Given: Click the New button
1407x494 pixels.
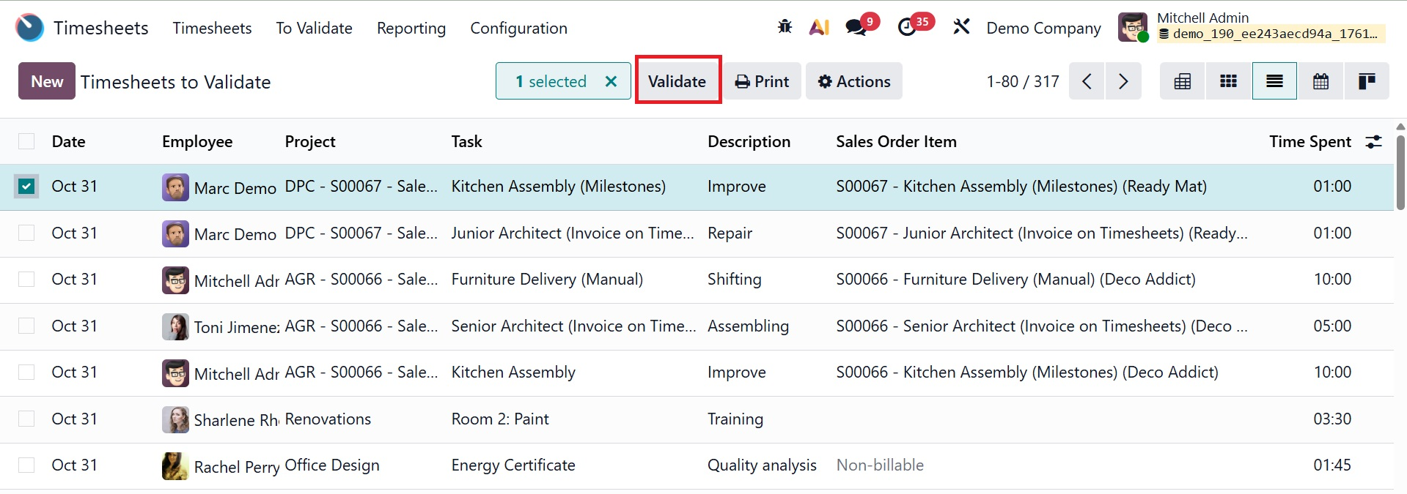Looking at the screenshot, I should coord(47,81).
